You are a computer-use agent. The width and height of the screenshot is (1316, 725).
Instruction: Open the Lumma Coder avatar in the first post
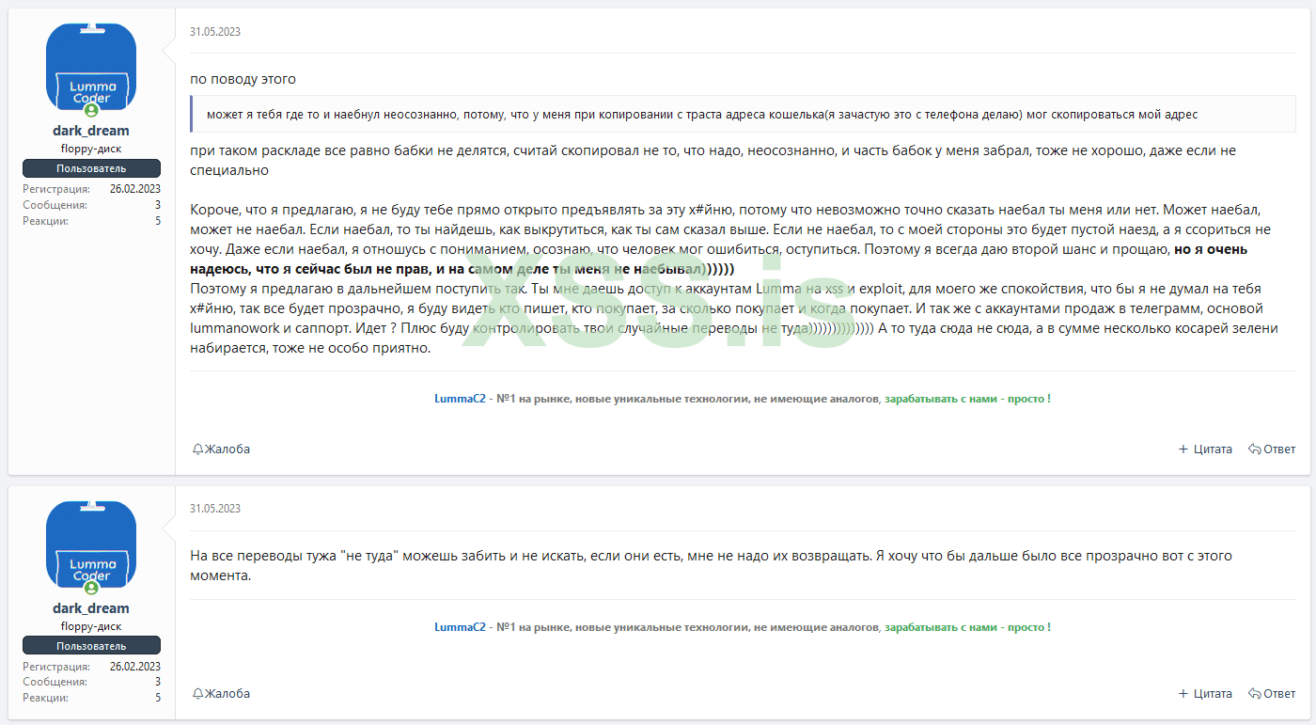click(91, 64)
